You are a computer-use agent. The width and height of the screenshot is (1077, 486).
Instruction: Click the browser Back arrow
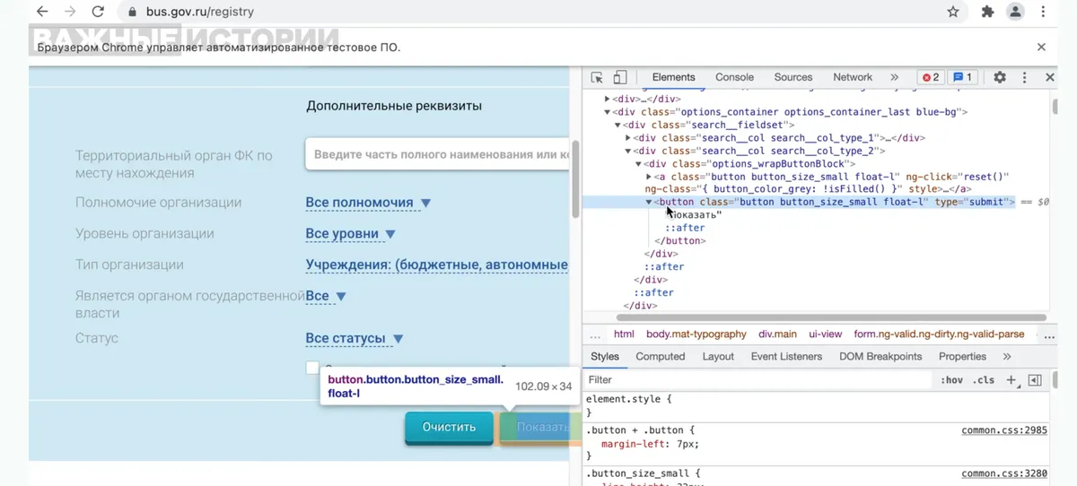point(42,12)
